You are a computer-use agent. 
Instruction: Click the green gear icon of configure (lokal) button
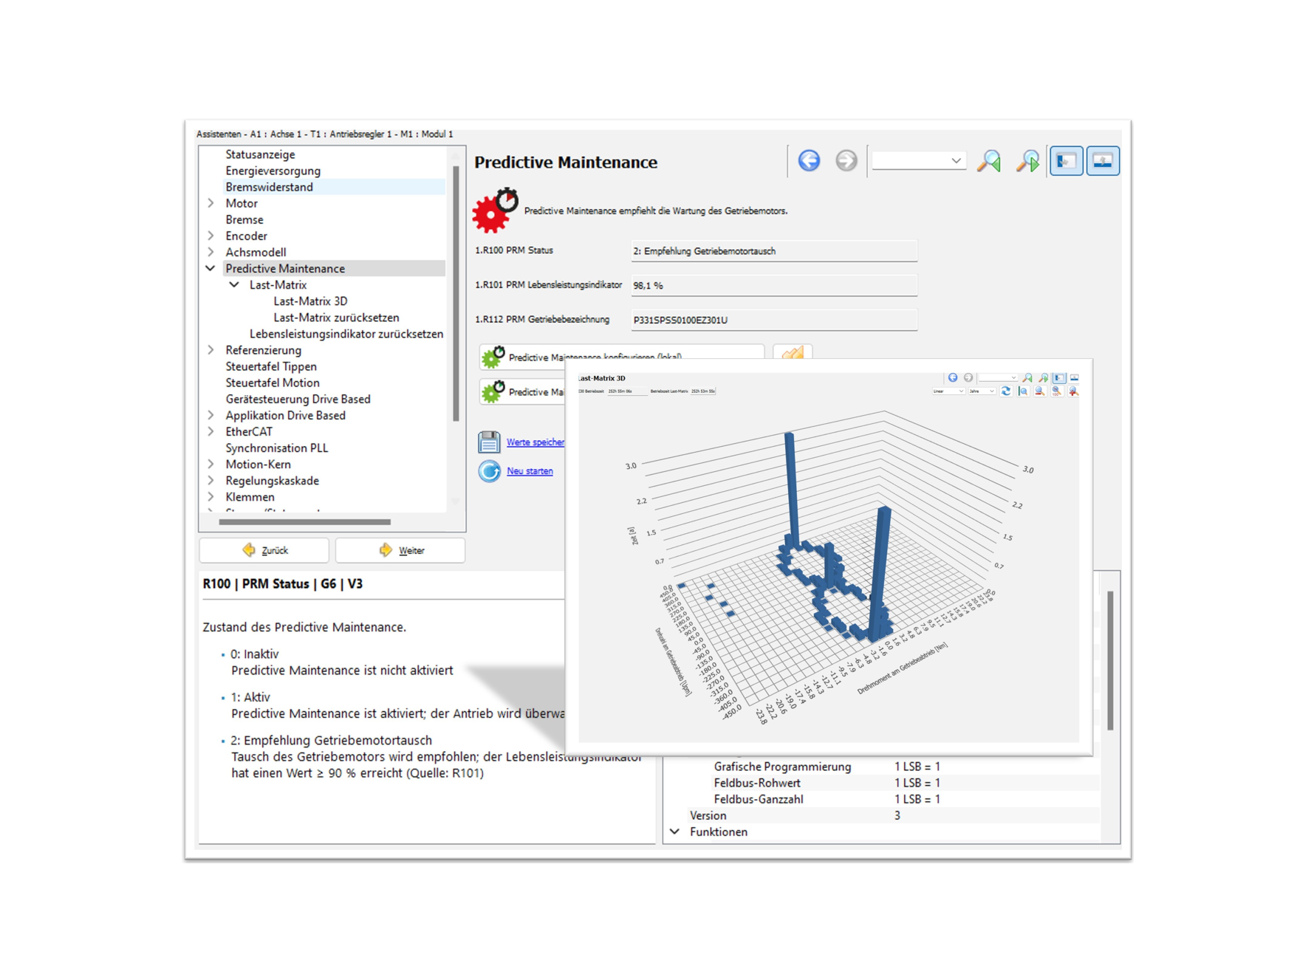(493, 357)
